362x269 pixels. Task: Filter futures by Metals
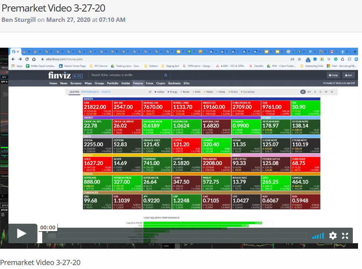tap(208, 92)
